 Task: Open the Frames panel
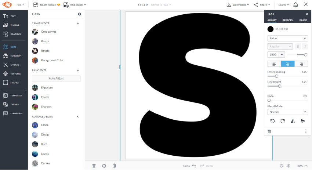point(11,83)
